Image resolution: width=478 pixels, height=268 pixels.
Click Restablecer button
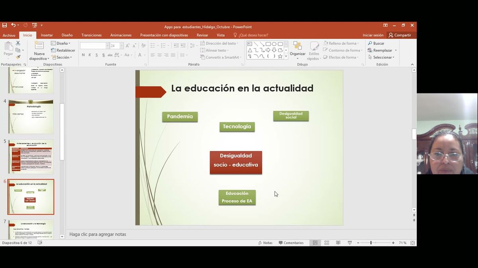tap(63, 50)
